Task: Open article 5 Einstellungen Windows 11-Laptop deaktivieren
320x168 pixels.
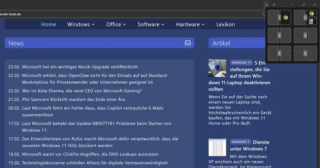Action: pos(239,76)
